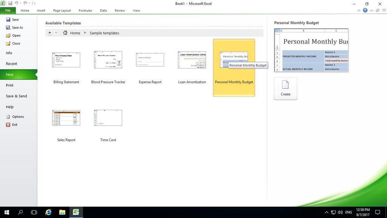Open the Formulas ribbon tab
This screenshot has height=218, width=387.
coord(85,11)
